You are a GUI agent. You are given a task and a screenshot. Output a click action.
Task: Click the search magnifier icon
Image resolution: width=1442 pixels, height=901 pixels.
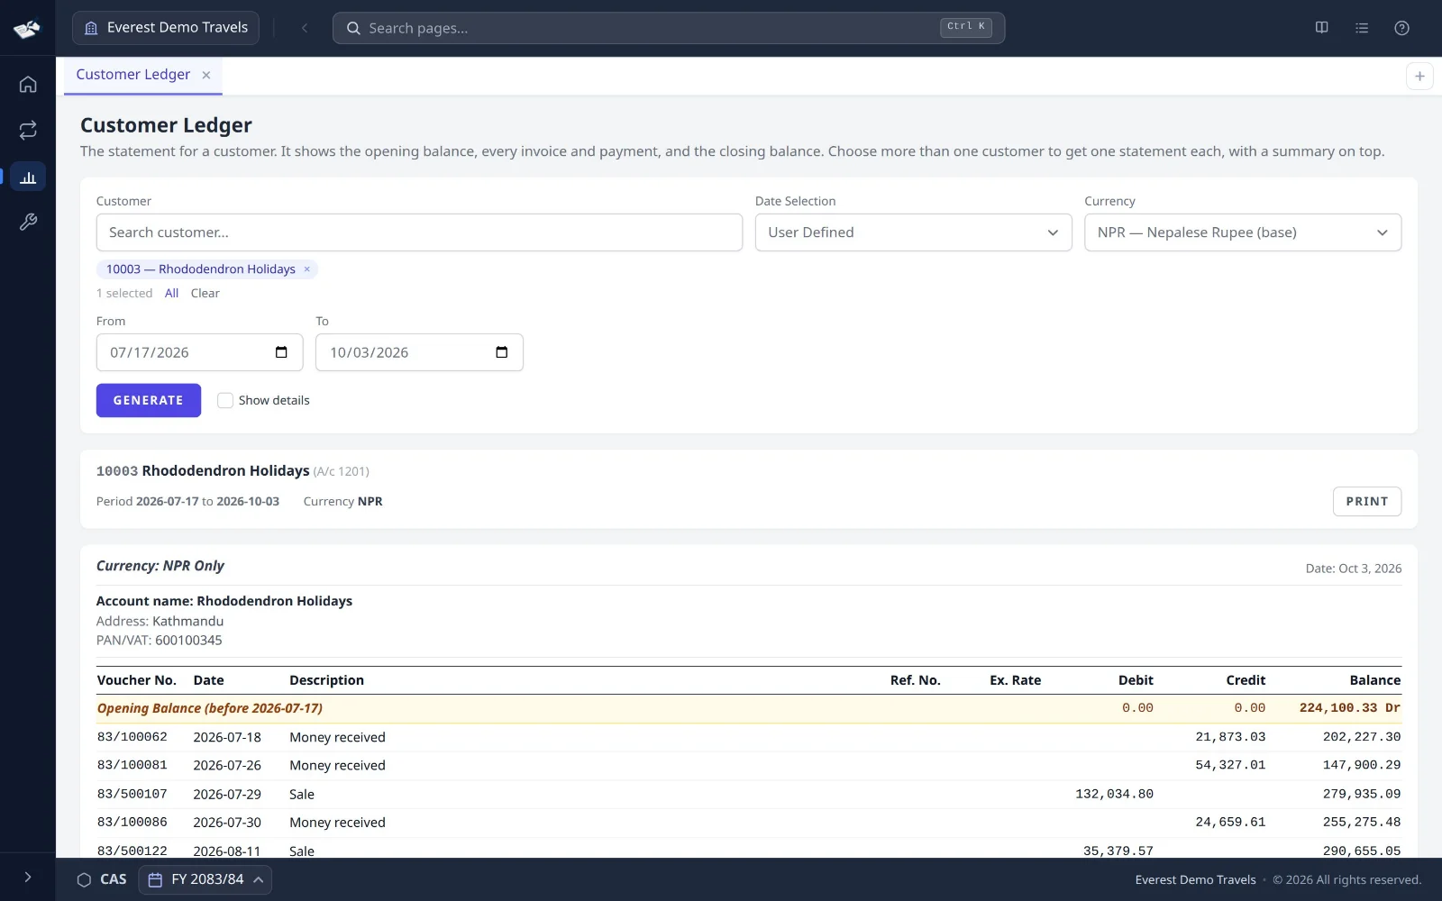[353, 28]
